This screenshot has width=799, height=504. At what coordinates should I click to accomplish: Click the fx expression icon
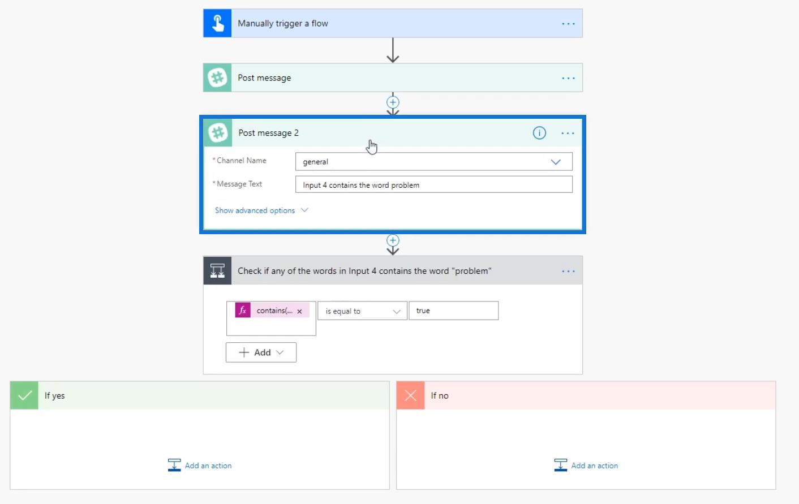click(243, 310)
